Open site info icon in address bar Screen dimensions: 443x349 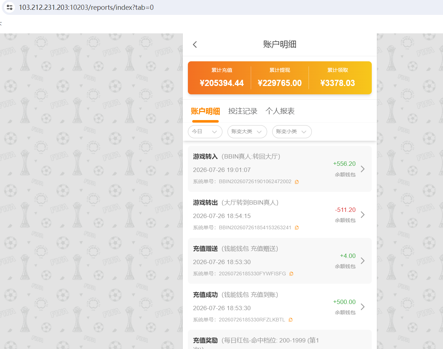coord(9,7)
